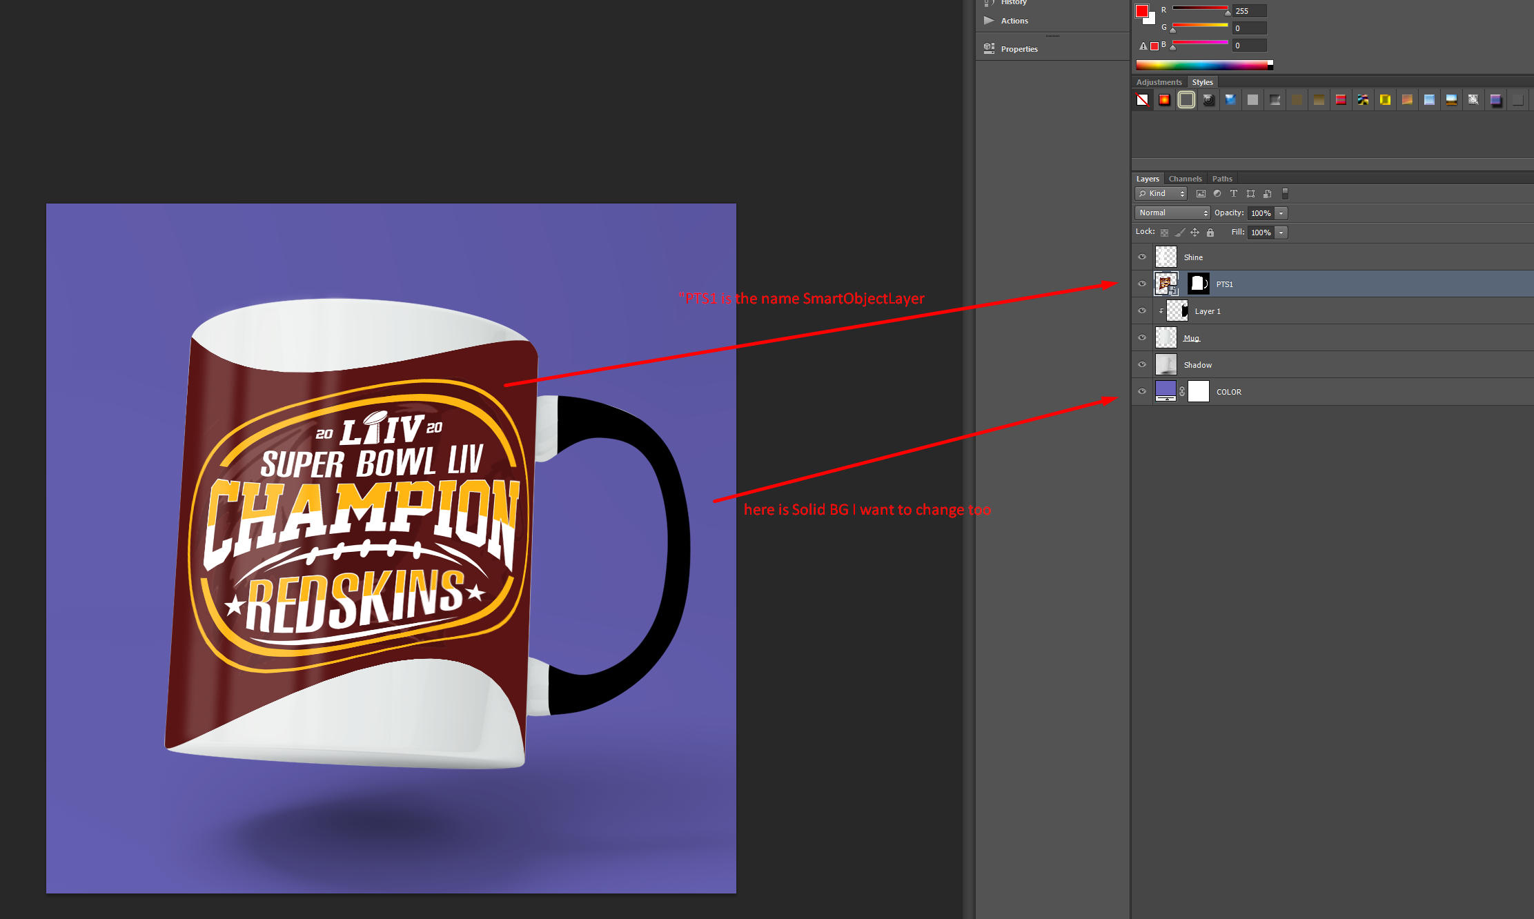Screen dimensions: 1534x919
Task: Switch to the Paths tab
Action: [x=1222, y=179]
